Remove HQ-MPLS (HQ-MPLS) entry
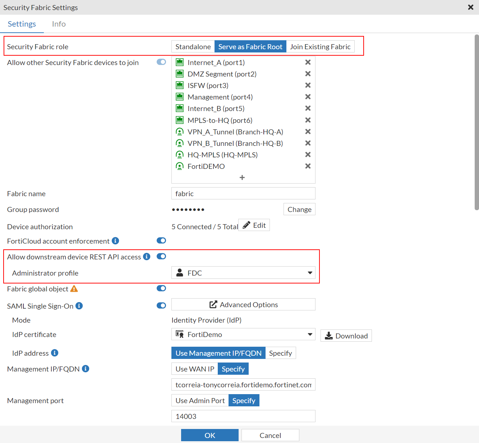 coord(308,155)
